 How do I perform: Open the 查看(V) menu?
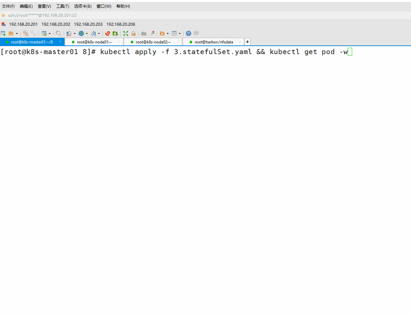pyautogui.click(x=44, y=6)
